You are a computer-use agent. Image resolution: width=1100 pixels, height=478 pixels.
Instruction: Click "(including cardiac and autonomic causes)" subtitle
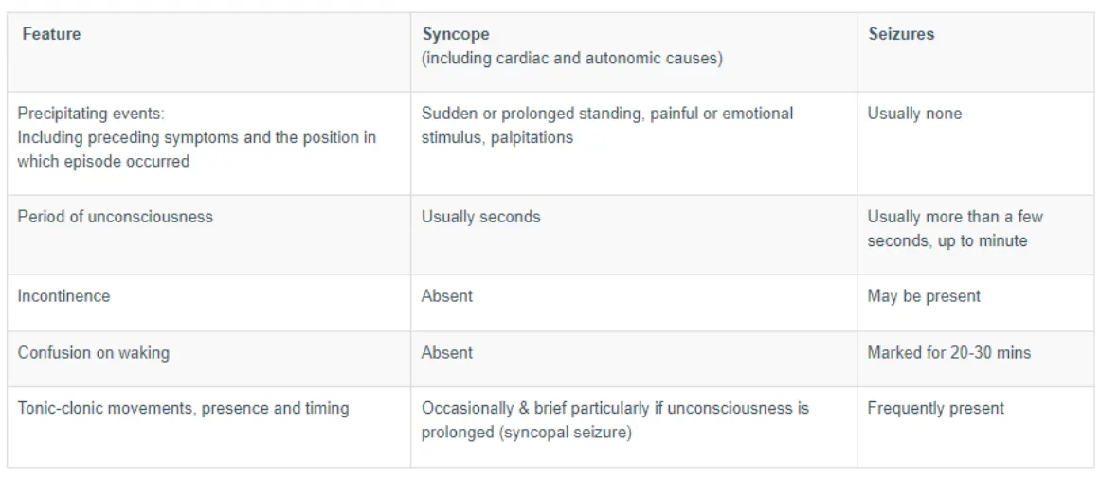click(x=572, y=59)
